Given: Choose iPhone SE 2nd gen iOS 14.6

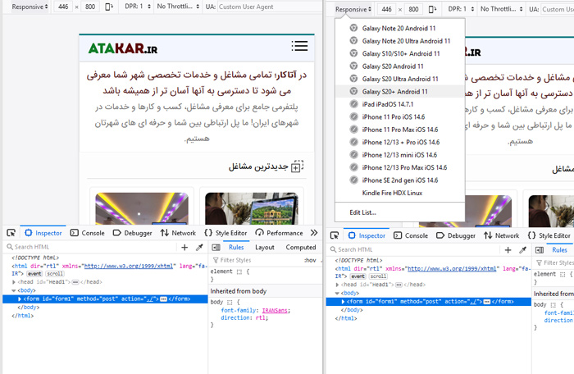Looking at the screenshot, I should (x=400, y=180).
